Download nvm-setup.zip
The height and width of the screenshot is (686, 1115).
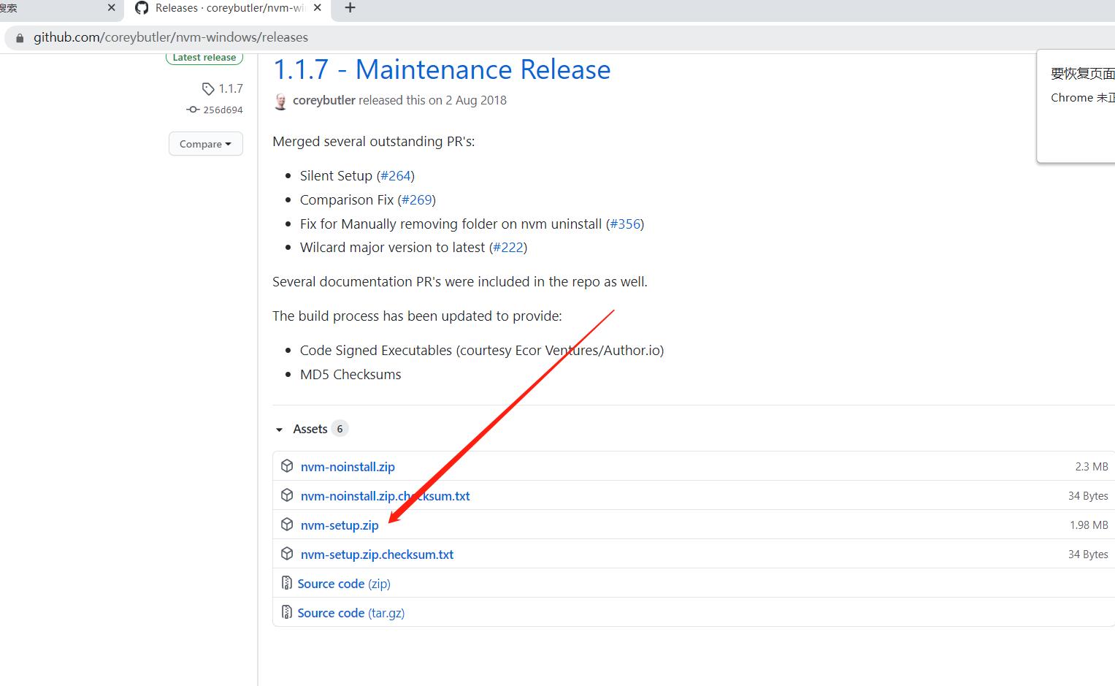point(340,525)
